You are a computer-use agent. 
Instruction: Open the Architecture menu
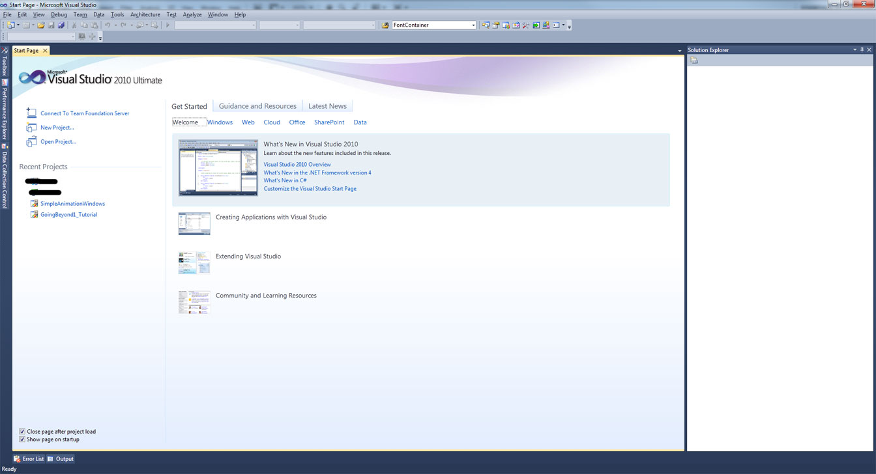pos(145,14)
